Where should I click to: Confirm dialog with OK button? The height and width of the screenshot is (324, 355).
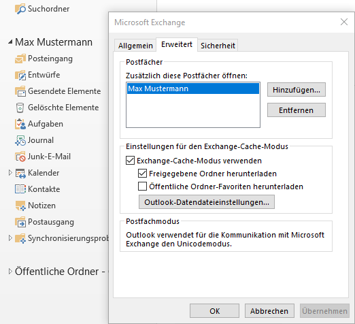(214, 311)
